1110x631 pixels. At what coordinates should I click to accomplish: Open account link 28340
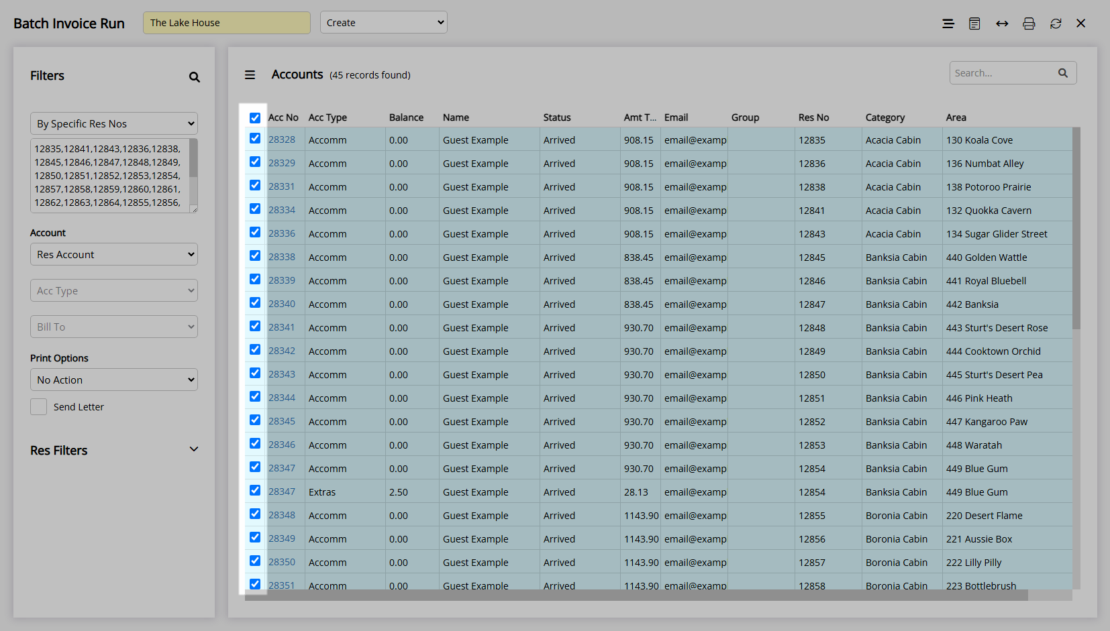point(282,304)
